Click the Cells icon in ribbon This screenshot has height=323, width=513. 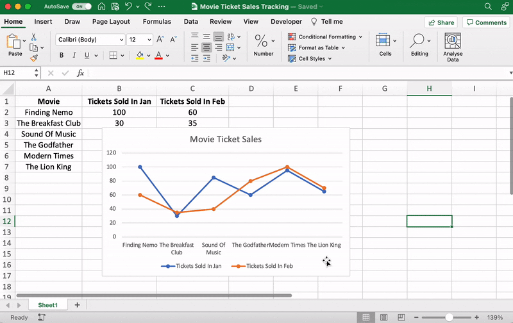tap(382, 40)
